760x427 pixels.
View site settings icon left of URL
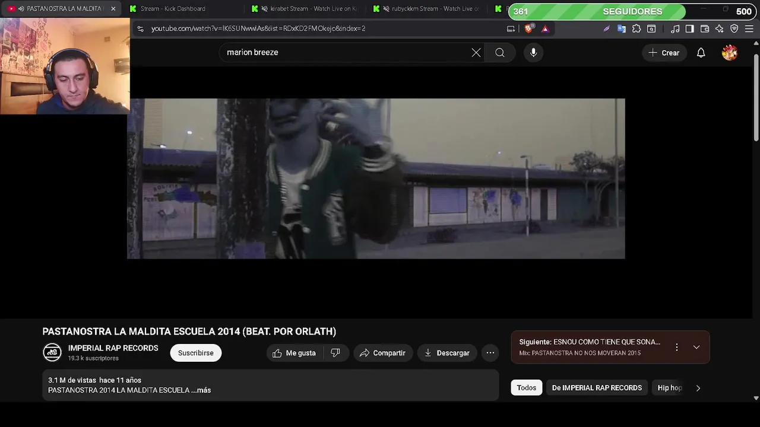pos(140,28)
